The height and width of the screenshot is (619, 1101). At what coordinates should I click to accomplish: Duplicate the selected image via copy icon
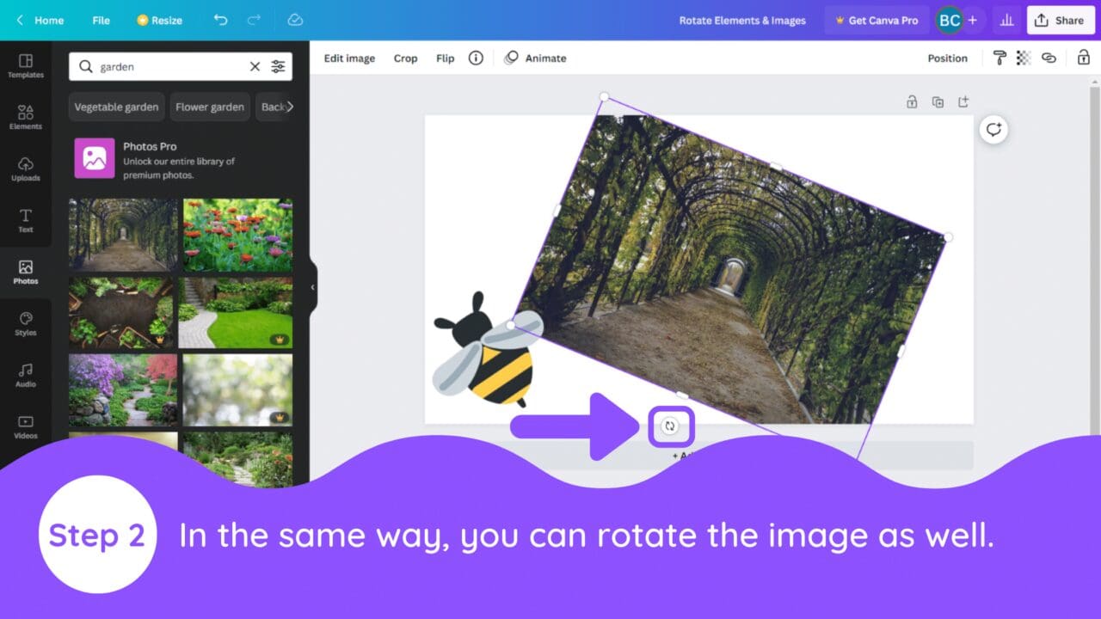click(938, 101)
